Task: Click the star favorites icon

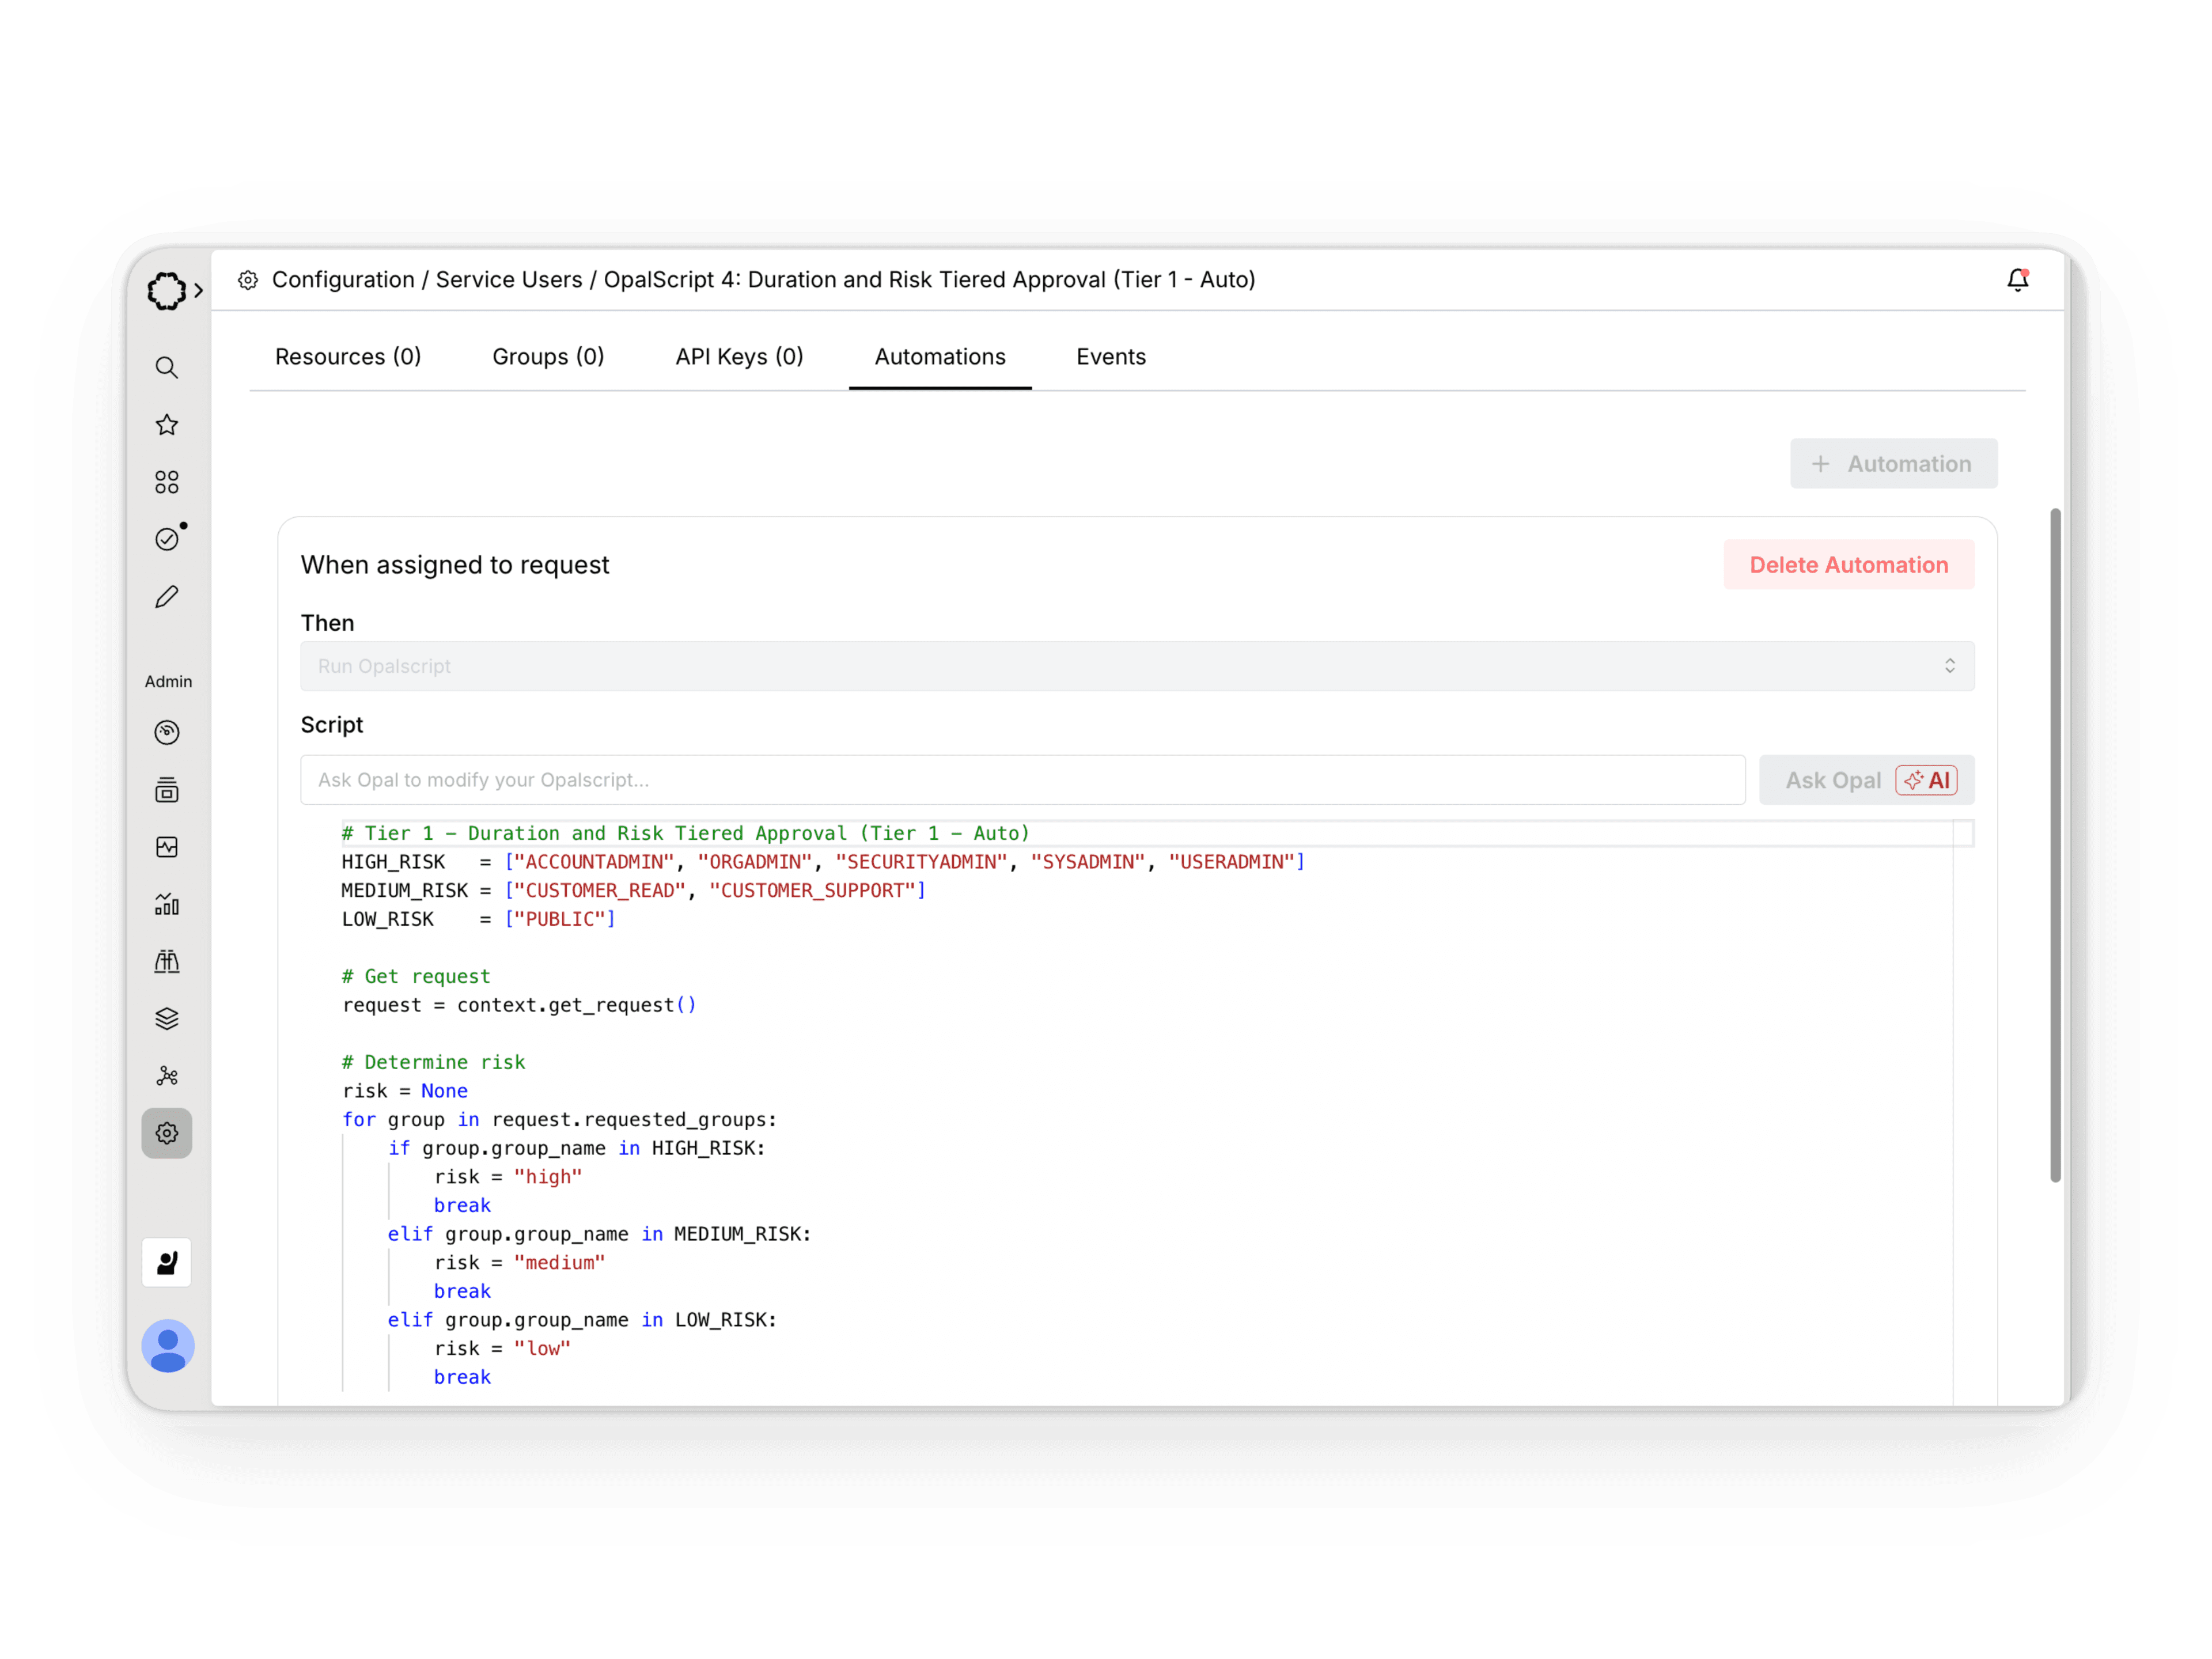Action: pyautogui.click(x=167, y=425)
